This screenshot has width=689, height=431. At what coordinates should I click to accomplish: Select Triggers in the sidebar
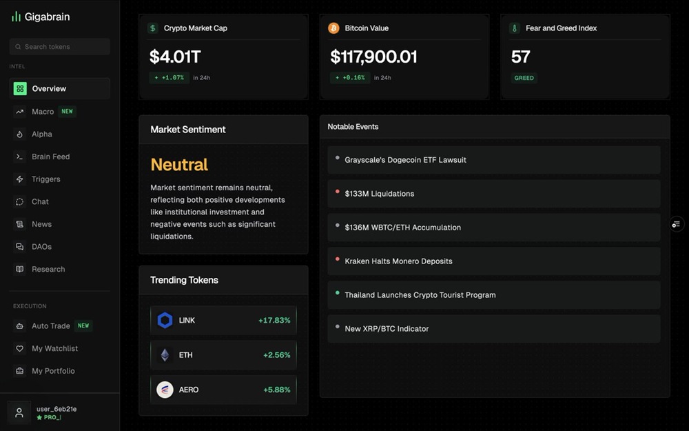(x=46, y=179)
